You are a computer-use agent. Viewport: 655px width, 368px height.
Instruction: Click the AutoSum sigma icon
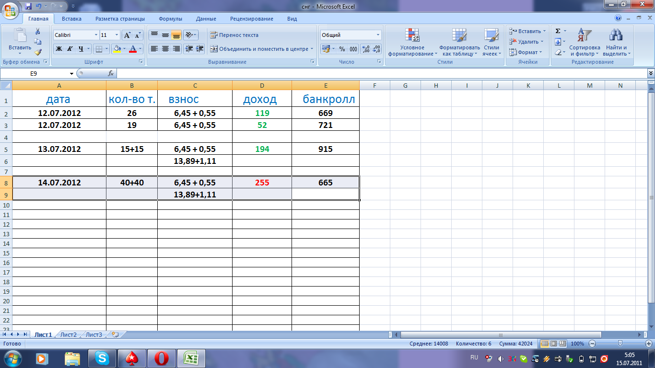click(x=558, y=31)
